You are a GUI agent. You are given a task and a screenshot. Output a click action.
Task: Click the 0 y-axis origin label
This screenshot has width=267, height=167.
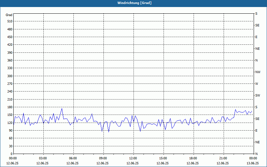(x=12, y=154)
